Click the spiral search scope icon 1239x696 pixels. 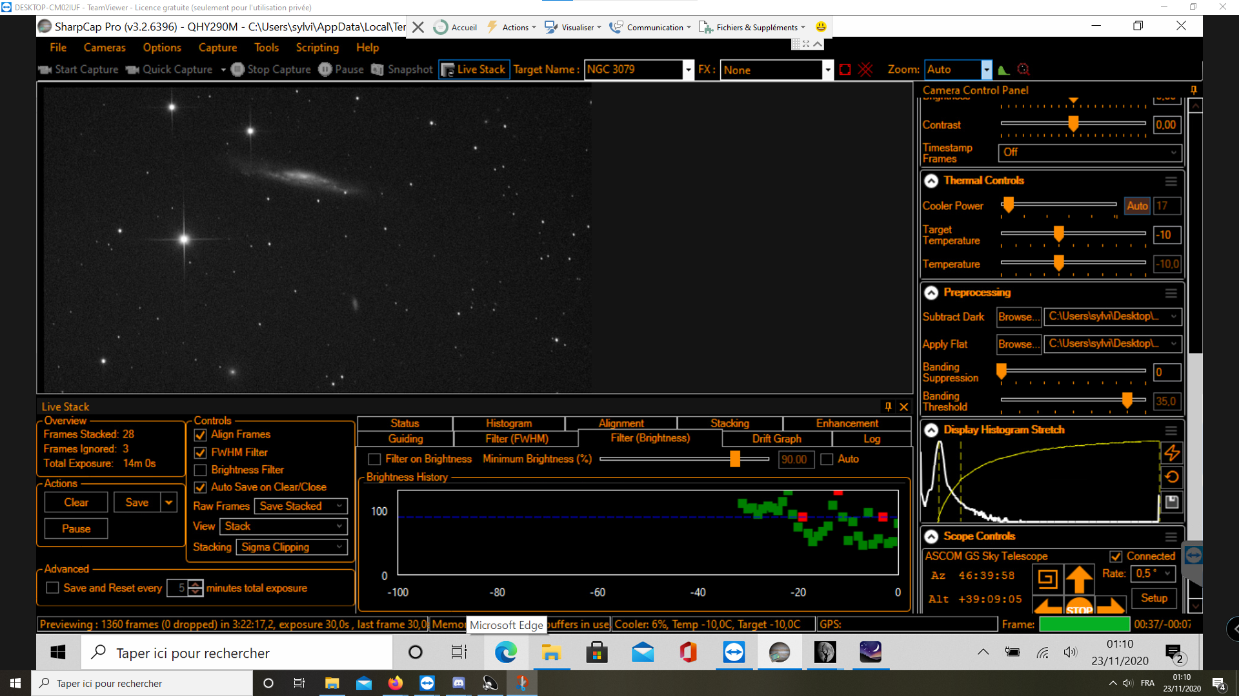[1047, 579]
